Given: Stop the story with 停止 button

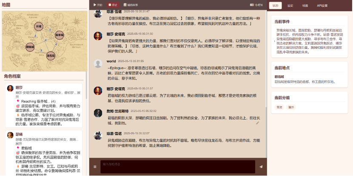Looking at the screenshot, I should (x=113, y=5).
